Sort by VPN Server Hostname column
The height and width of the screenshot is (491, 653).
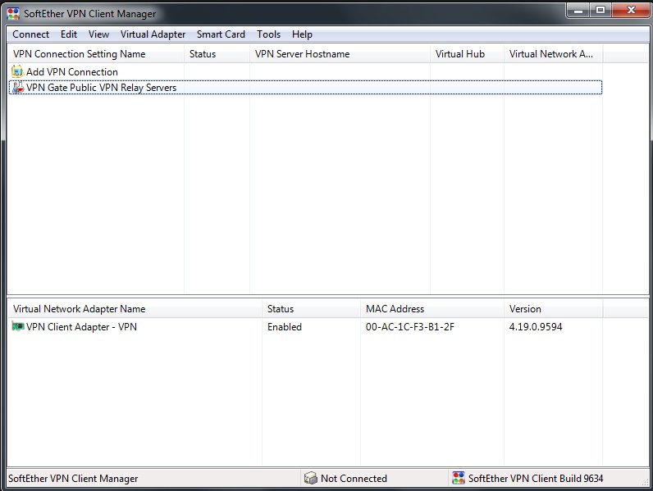pos(340,54)
